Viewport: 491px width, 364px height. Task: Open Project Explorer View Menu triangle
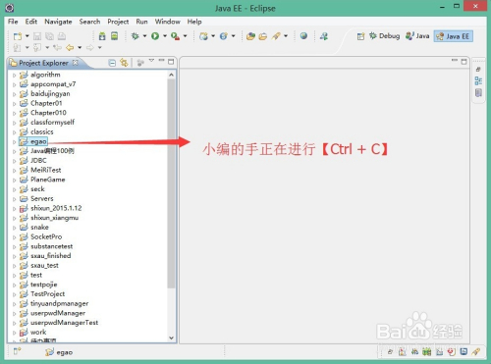click(x=151, y=61)
